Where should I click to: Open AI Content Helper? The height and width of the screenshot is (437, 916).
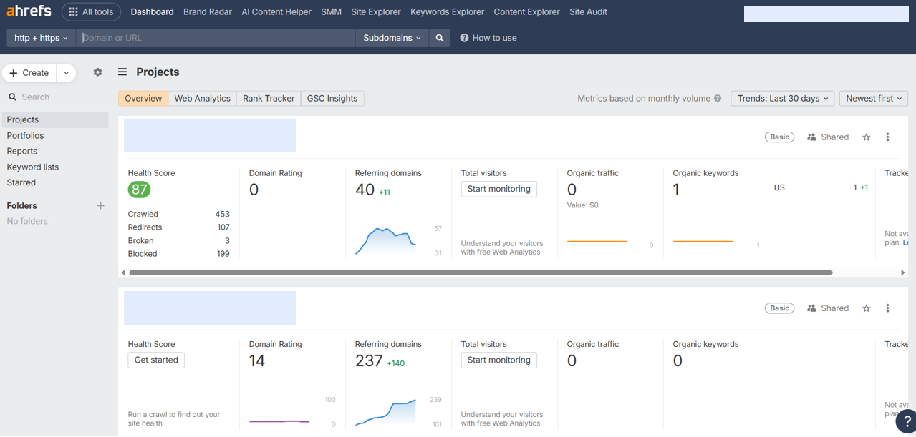(276, 11)
